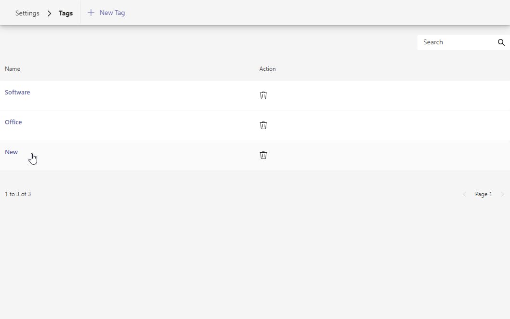Click the search magnifier icon
This screenshot has width=510, height=319.
(x=501, y=42)
